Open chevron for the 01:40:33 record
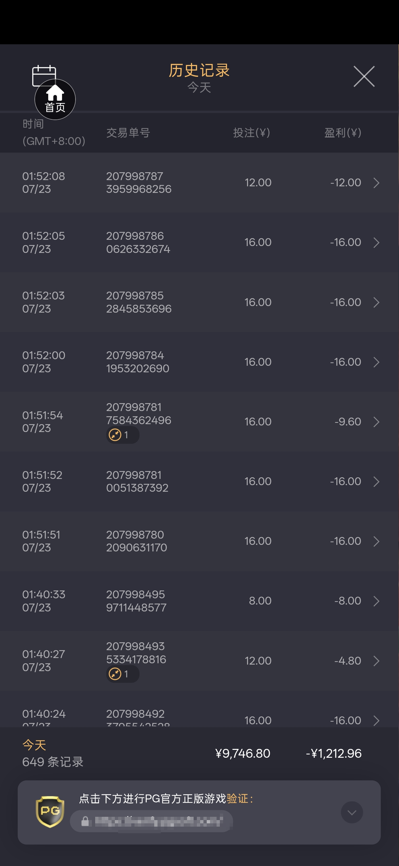The image size is (399, 866). click(376, 601)
